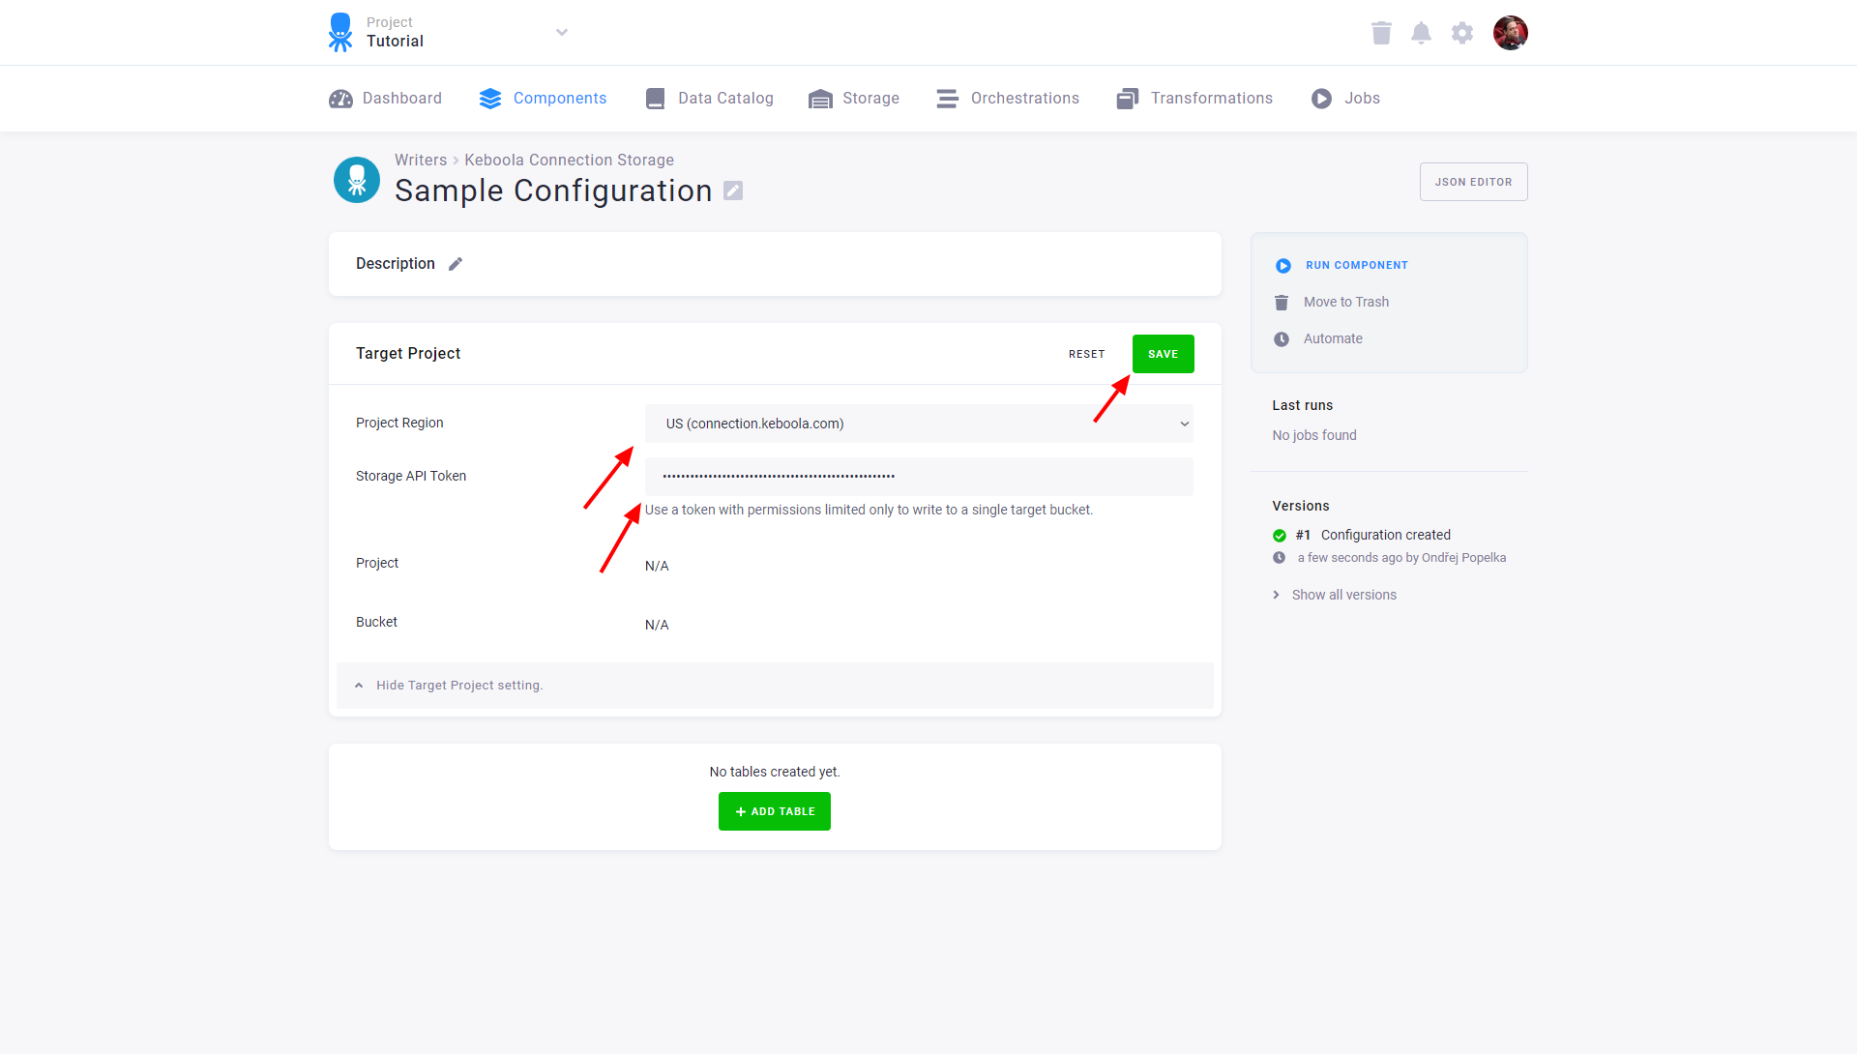Image resolution: width=1857 pixels, height=1054 pixels.
Task: Open the notifications bell
Action: (x=1421, y=33)
